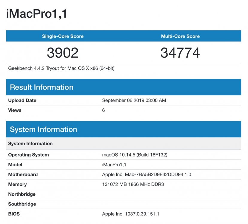Select the Model row label

pyautogui.click(x=15, y=165)
